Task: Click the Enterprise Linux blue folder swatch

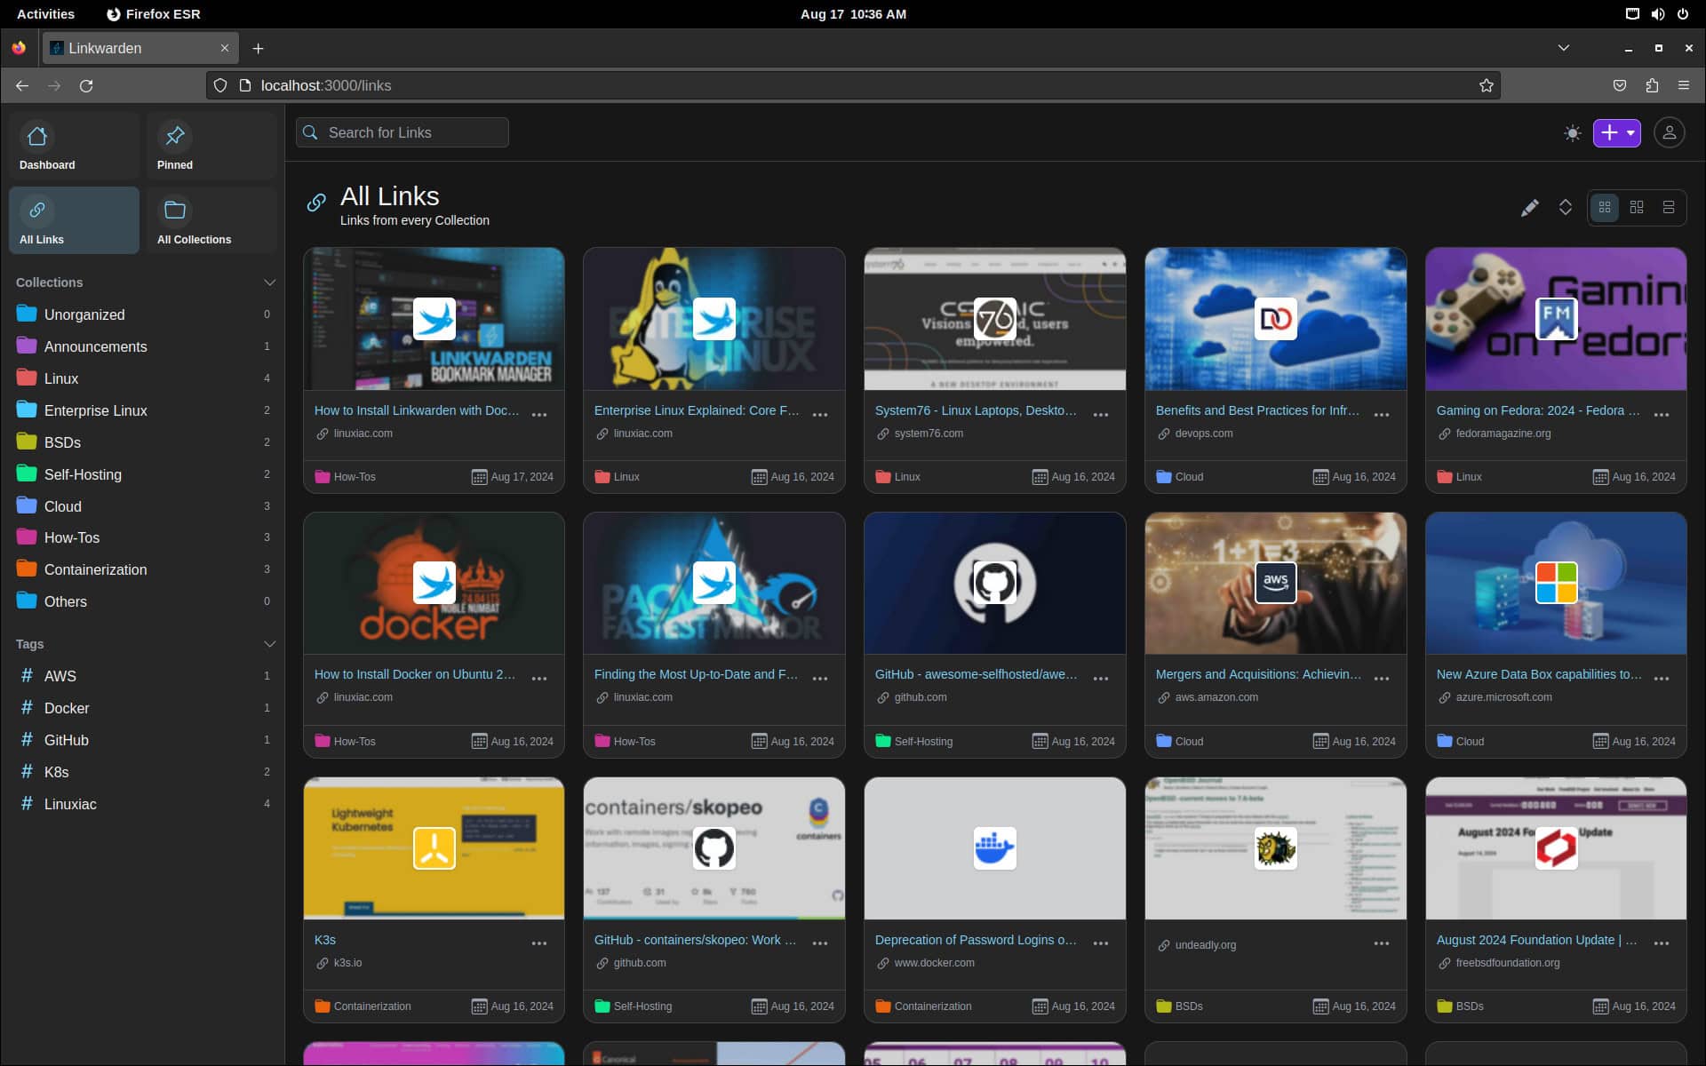Action: tap(27, 410)
